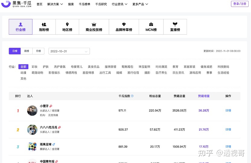Viewport: 251px width, 163px height.
Task: Select the 直播榜 sprout icon
Action: 175,24
